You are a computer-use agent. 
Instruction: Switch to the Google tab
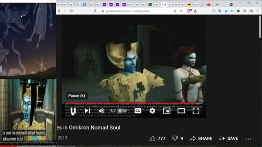click(x=202, y=4)
